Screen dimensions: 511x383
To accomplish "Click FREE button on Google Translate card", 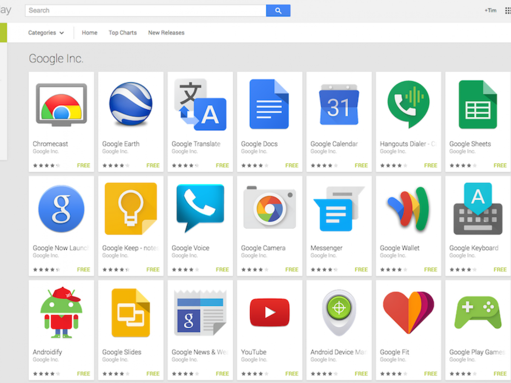I will tap(222, 166).
